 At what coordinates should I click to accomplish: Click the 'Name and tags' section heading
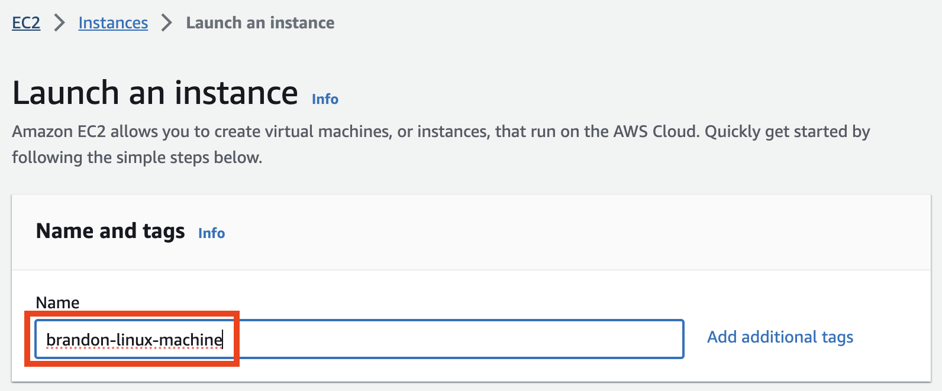111,231
